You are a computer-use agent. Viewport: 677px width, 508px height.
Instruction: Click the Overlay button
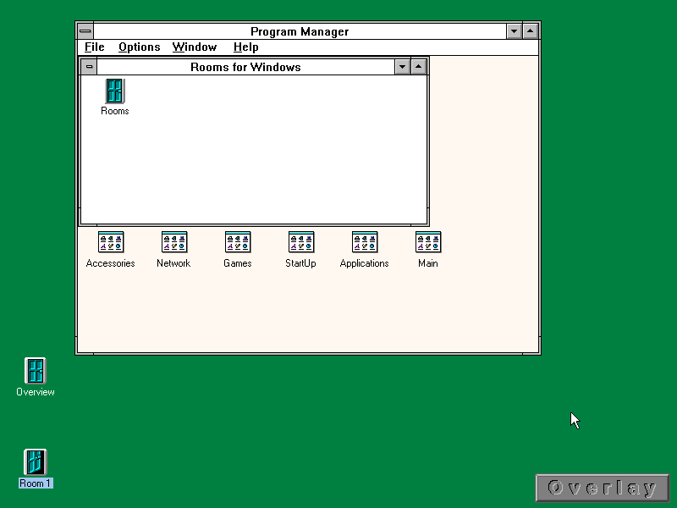pyautogui.click(x=603, y=488)
